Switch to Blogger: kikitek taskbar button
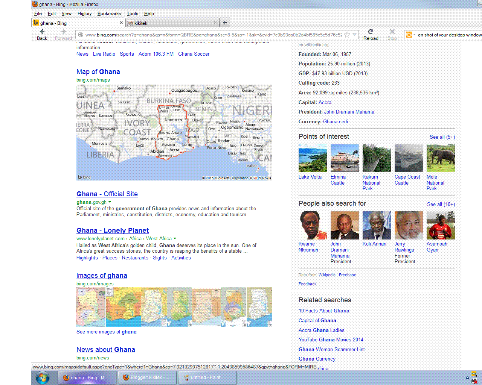The height and width of the screenshot is (385, 482). (147, 377)
